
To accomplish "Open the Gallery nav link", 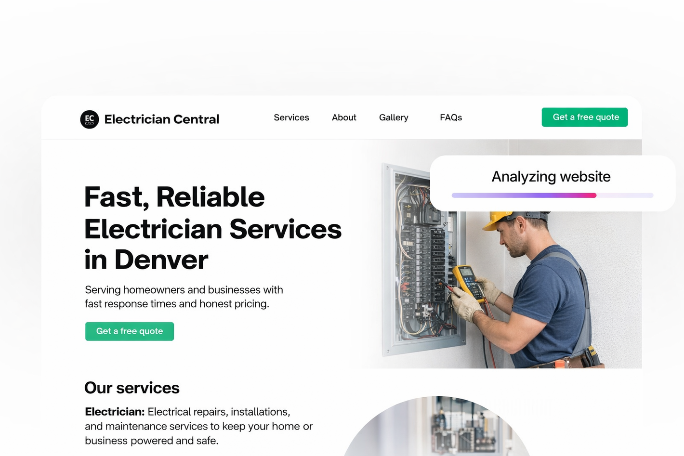I will click(x=394, y=117).
